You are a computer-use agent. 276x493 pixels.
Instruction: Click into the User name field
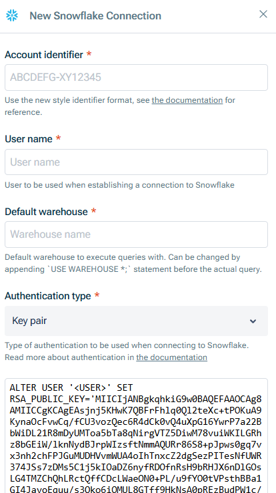[136, 162]
